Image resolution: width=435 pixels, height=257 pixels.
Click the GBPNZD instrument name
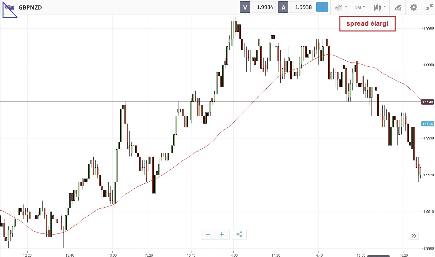click(x=30, y=7)
